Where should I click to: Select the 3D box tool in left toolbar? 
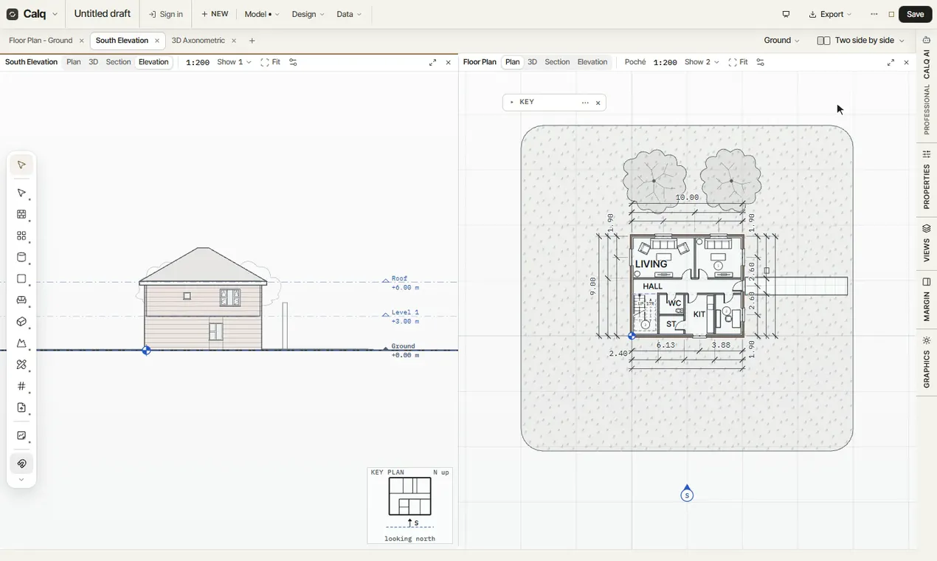(21, 322)
